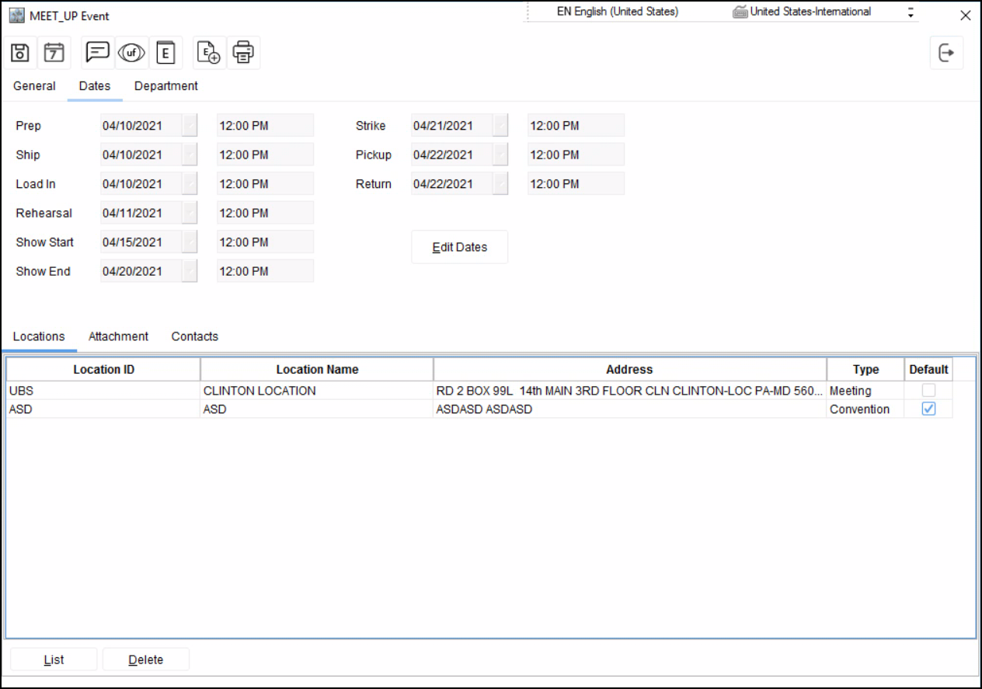Click the 'E' book icon
The image size is (982, 689).
tap(165, 53)
